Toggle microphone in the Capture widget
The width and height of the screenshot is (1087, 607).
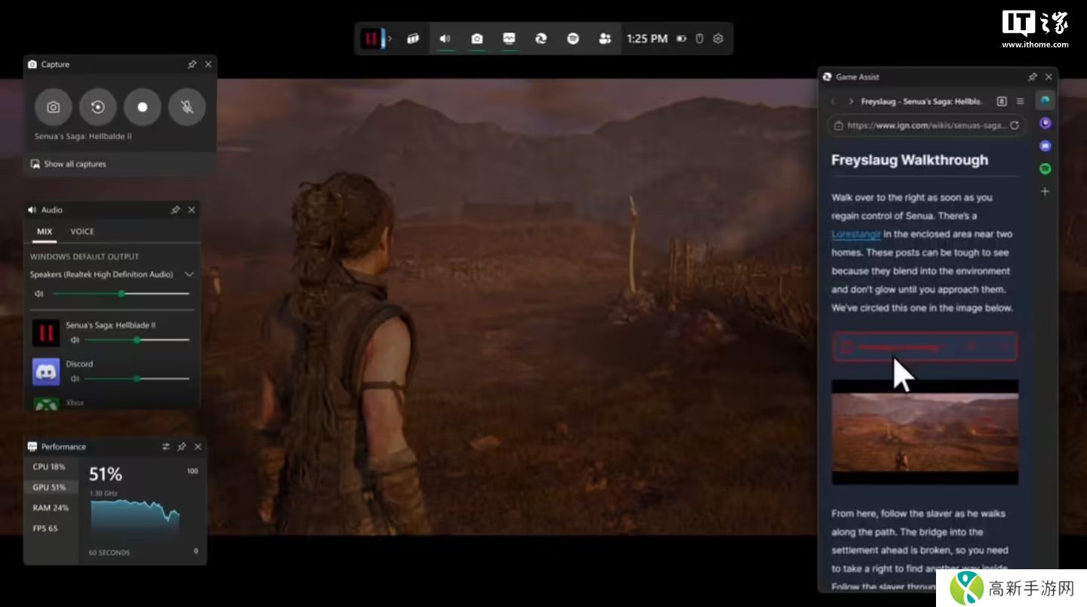[x=186, y=107]
